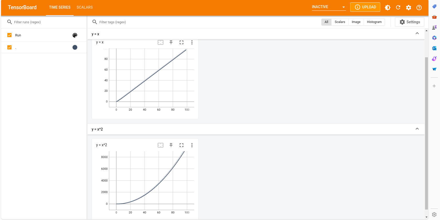Screen dimensions: 440x220
Task: Open the INACTIVE plugin dropdown
Action: pyautogui.click(x=329, y=7)
